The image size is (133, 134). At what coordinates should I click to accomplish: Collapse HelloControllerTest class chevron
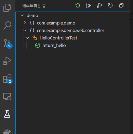[x=27, y=38]
